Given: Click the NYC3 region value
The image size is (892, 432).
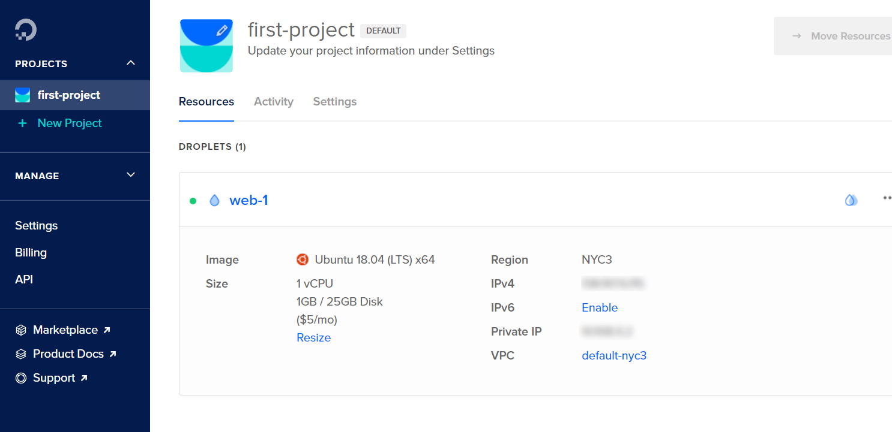Looking at the screenshot, I should click(x=597, y=259).
